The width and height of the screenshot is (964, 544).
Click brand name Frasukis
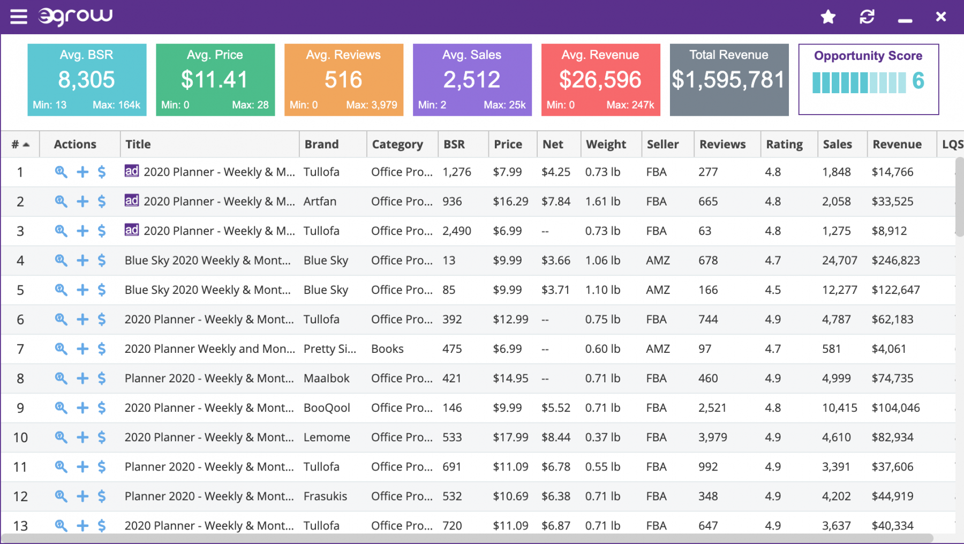pos(325,496)
